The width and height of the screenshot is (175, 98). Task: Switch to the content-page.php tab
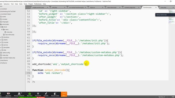(130, 7)
